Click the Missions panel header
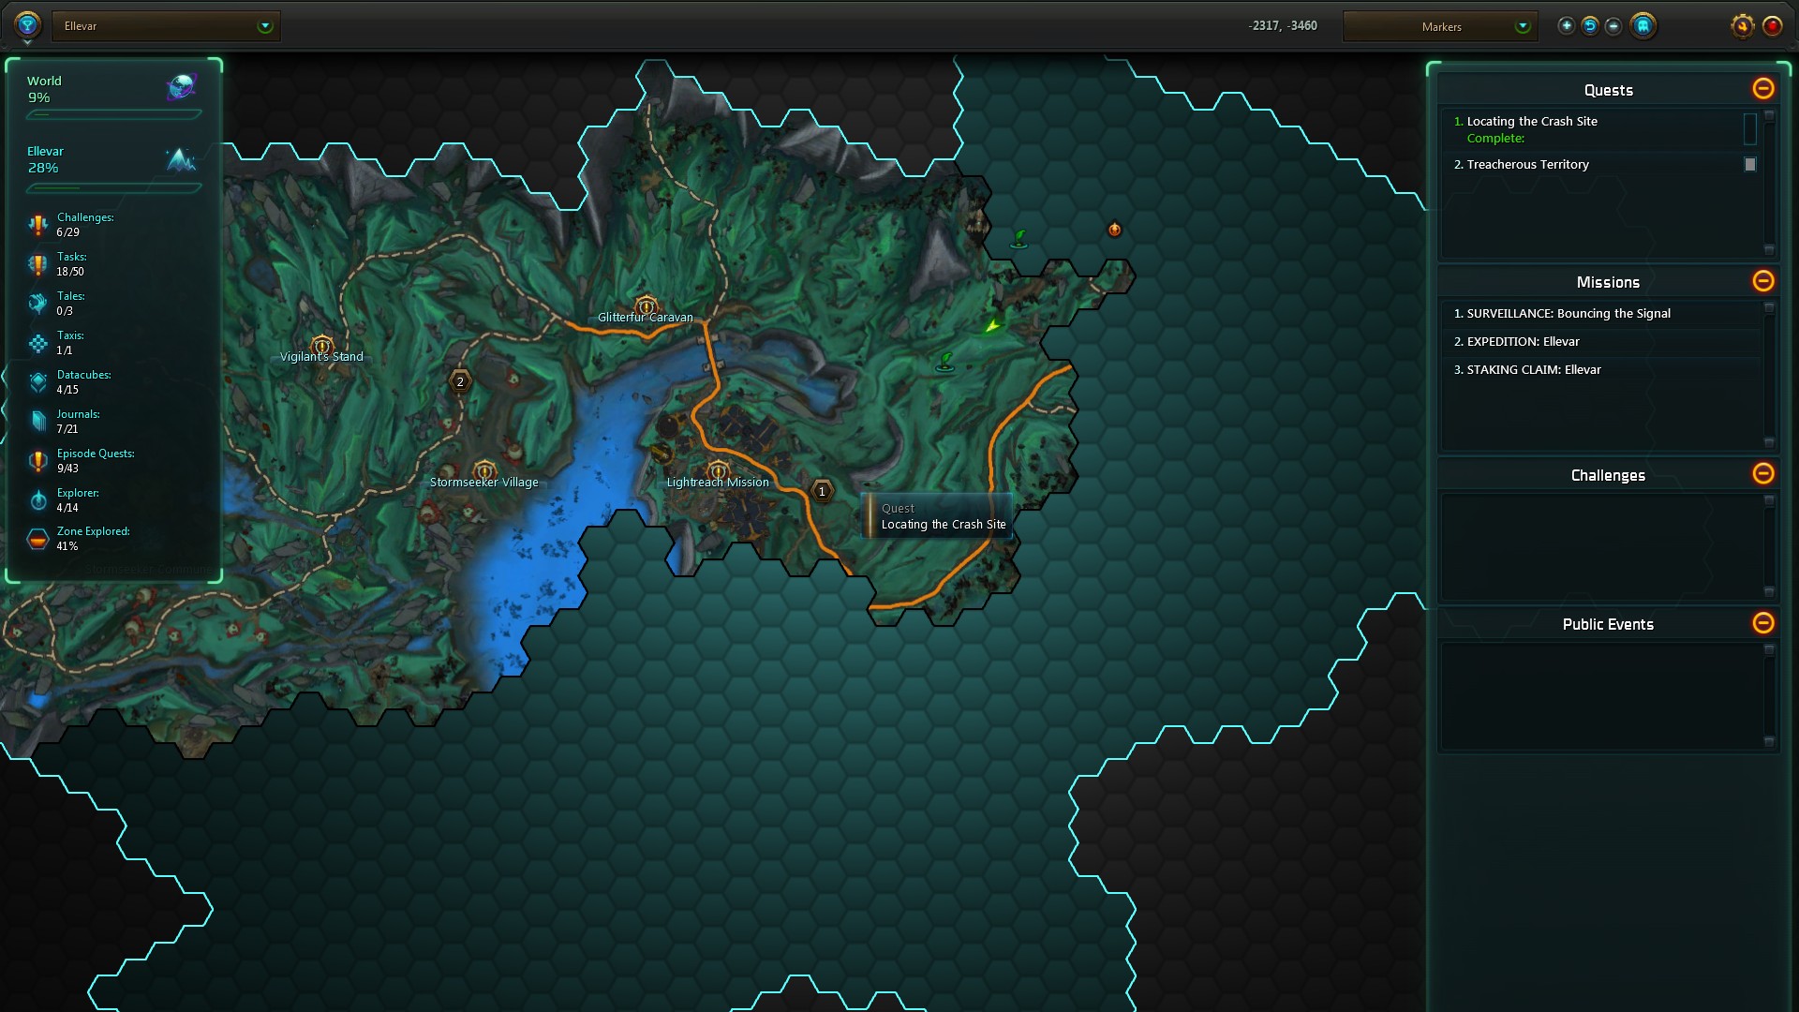Image resolution: width=1799 pixels, height=1012 pixels. click(1608, 282)
